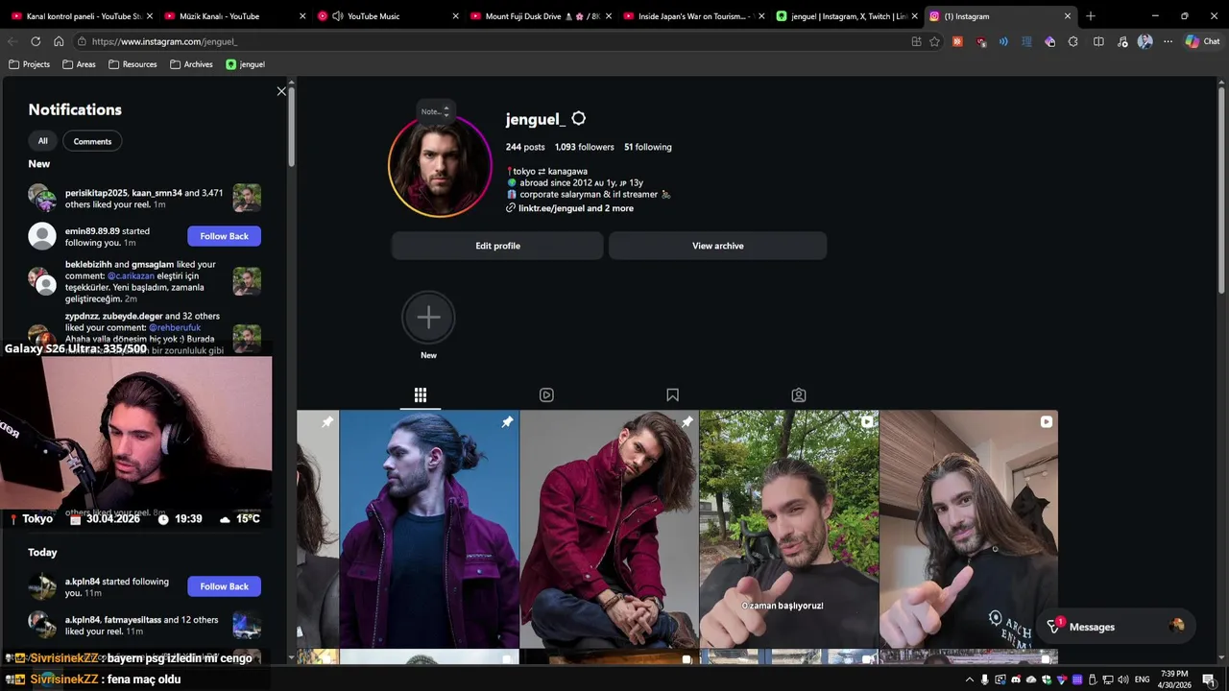Open the Note bubble above profile picture
This screenshot has width=1229, height=691.
[x=435, y=111]
